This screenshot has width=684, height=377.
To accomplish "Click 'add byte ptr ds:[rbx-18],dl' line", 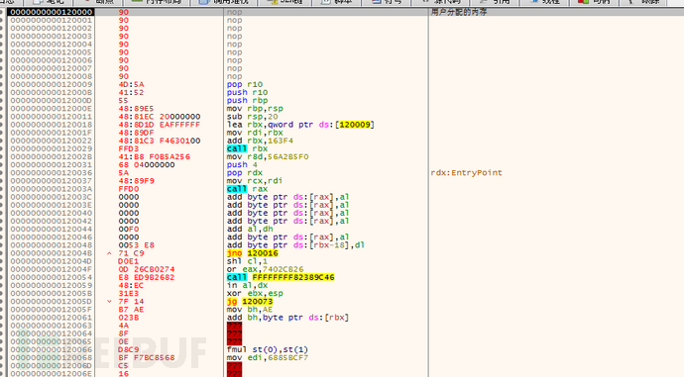I will tap(295, 245).
